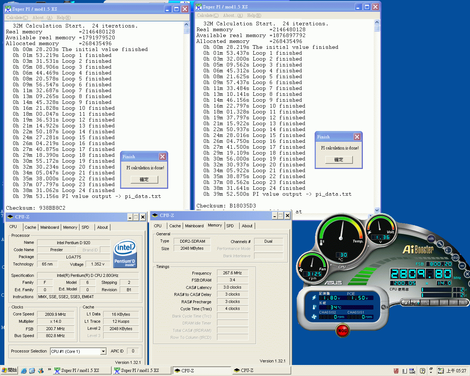Screen dimensions: 470x376
Task: Open the Calculate menu in the right Super PI
Action: [x=207, y=15]
